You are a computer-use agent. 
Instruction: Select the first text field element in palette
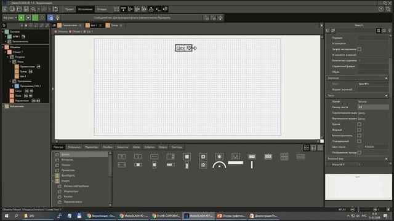click(122, 157)
